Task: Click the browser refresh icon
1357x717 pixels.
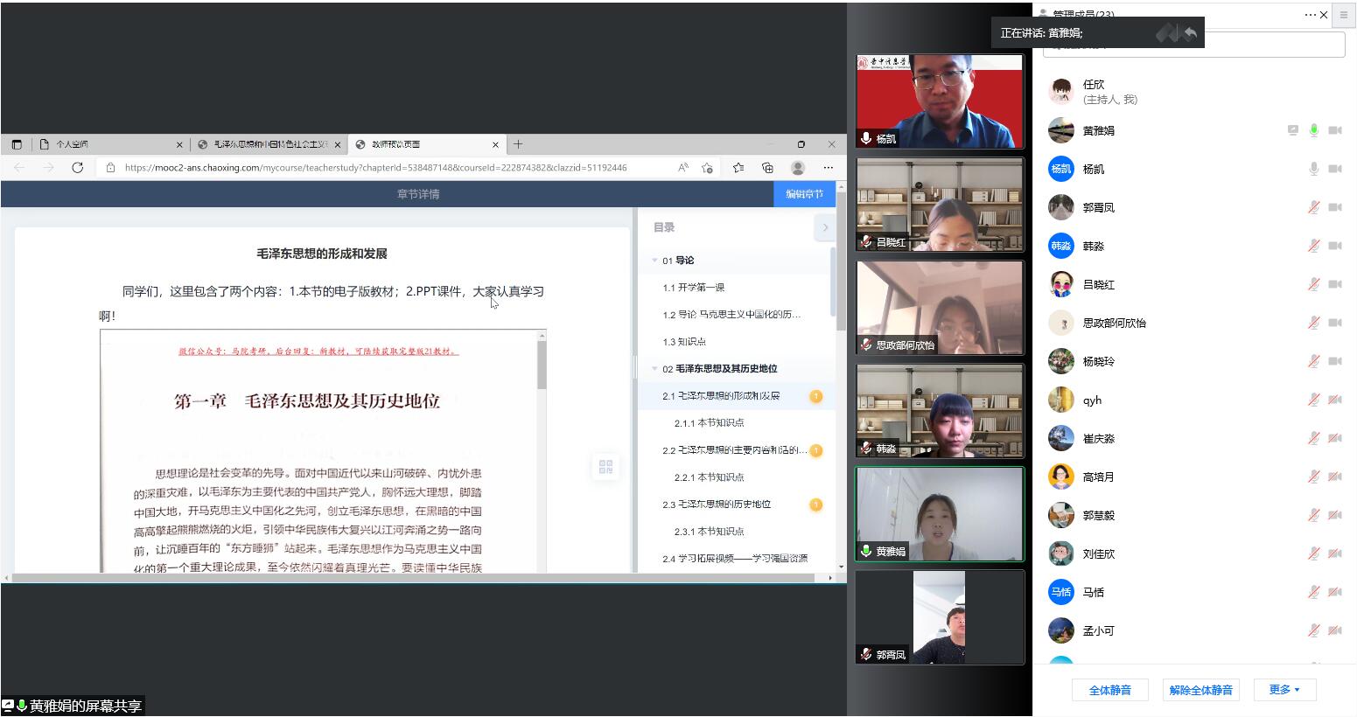Action: (x=78, y=167)
